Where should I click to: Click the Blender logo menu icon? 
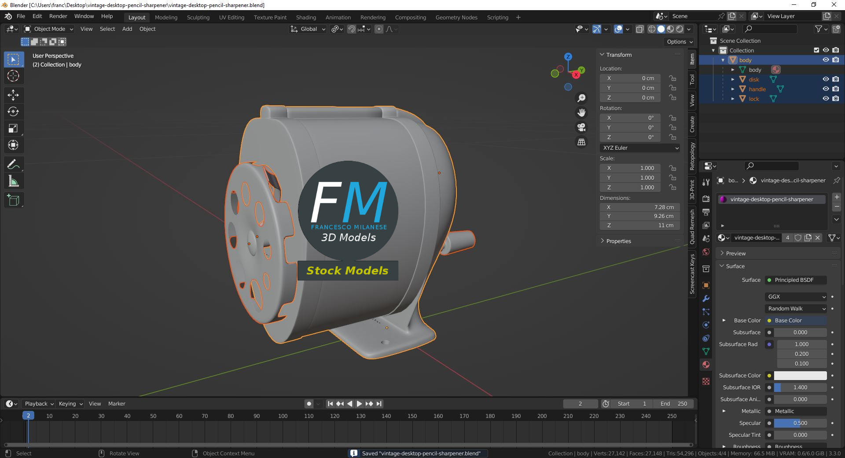8,16
